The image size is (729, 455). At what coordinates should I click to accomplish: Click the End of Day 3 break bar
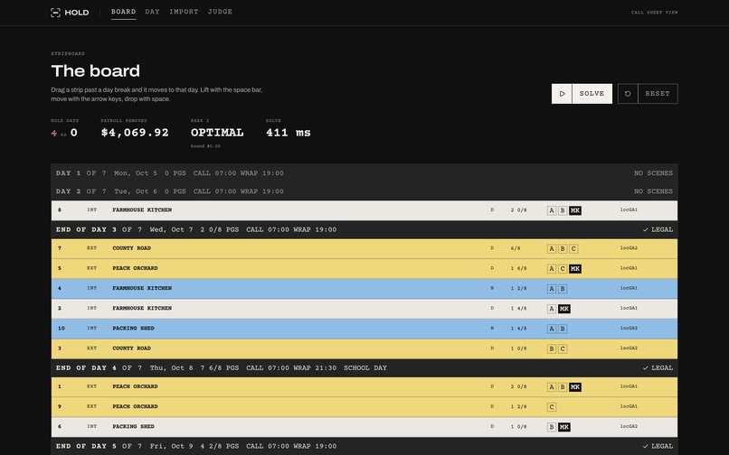(x=364, y=230)
